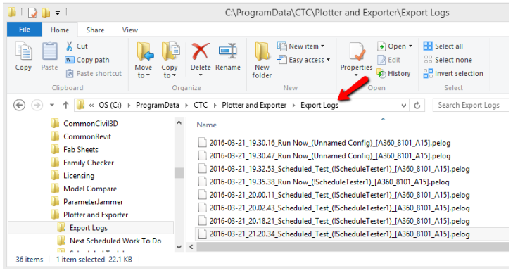Click Select none in ribbon
This screenshot has height=273, width=513.
448,60
